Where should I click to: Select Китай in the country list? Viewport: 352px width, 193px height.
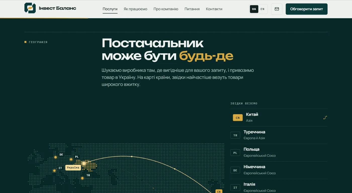click(279, 118)
